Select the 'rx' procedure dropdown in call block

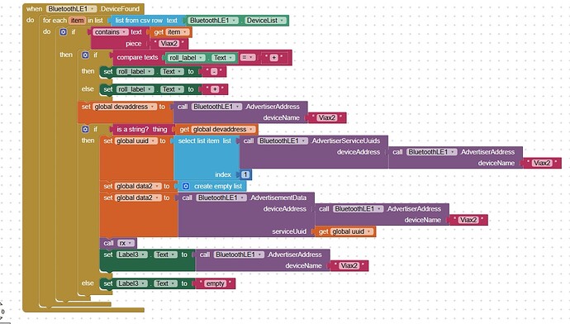click(x=126, y=243)
